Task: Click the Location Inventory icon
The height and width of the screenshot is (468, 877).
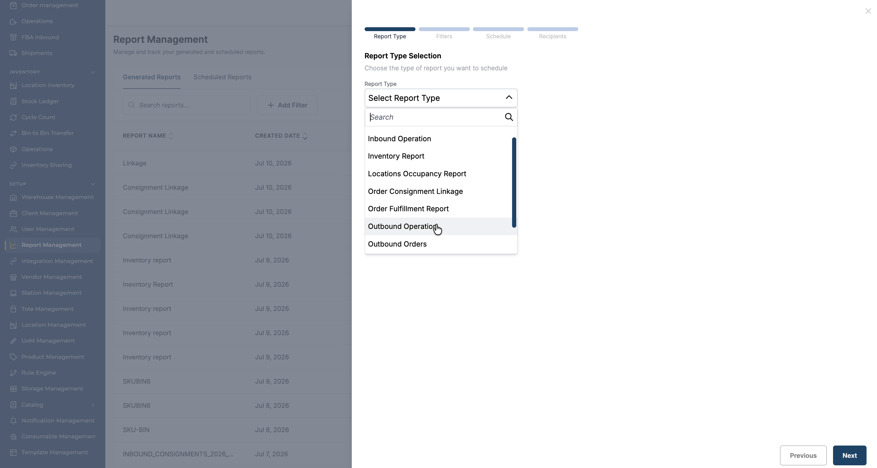Action: coord(13,85)
